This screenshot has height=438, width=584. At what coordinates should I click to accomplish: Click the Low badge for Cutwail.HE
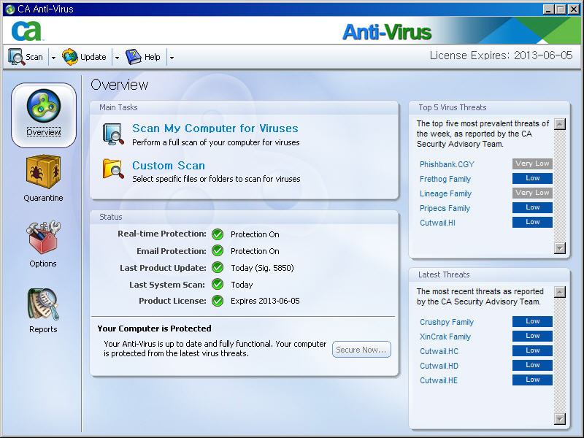point(532,380)
